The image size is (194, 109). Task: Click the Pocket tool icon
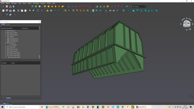[x=69, y=6]
